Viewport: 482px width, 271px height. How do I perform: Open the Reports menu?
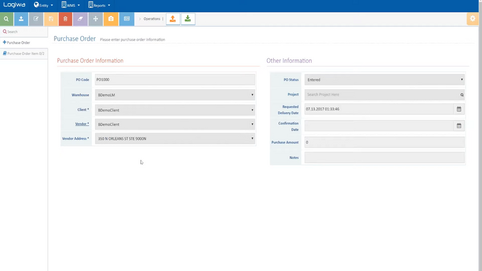point(95,4)
